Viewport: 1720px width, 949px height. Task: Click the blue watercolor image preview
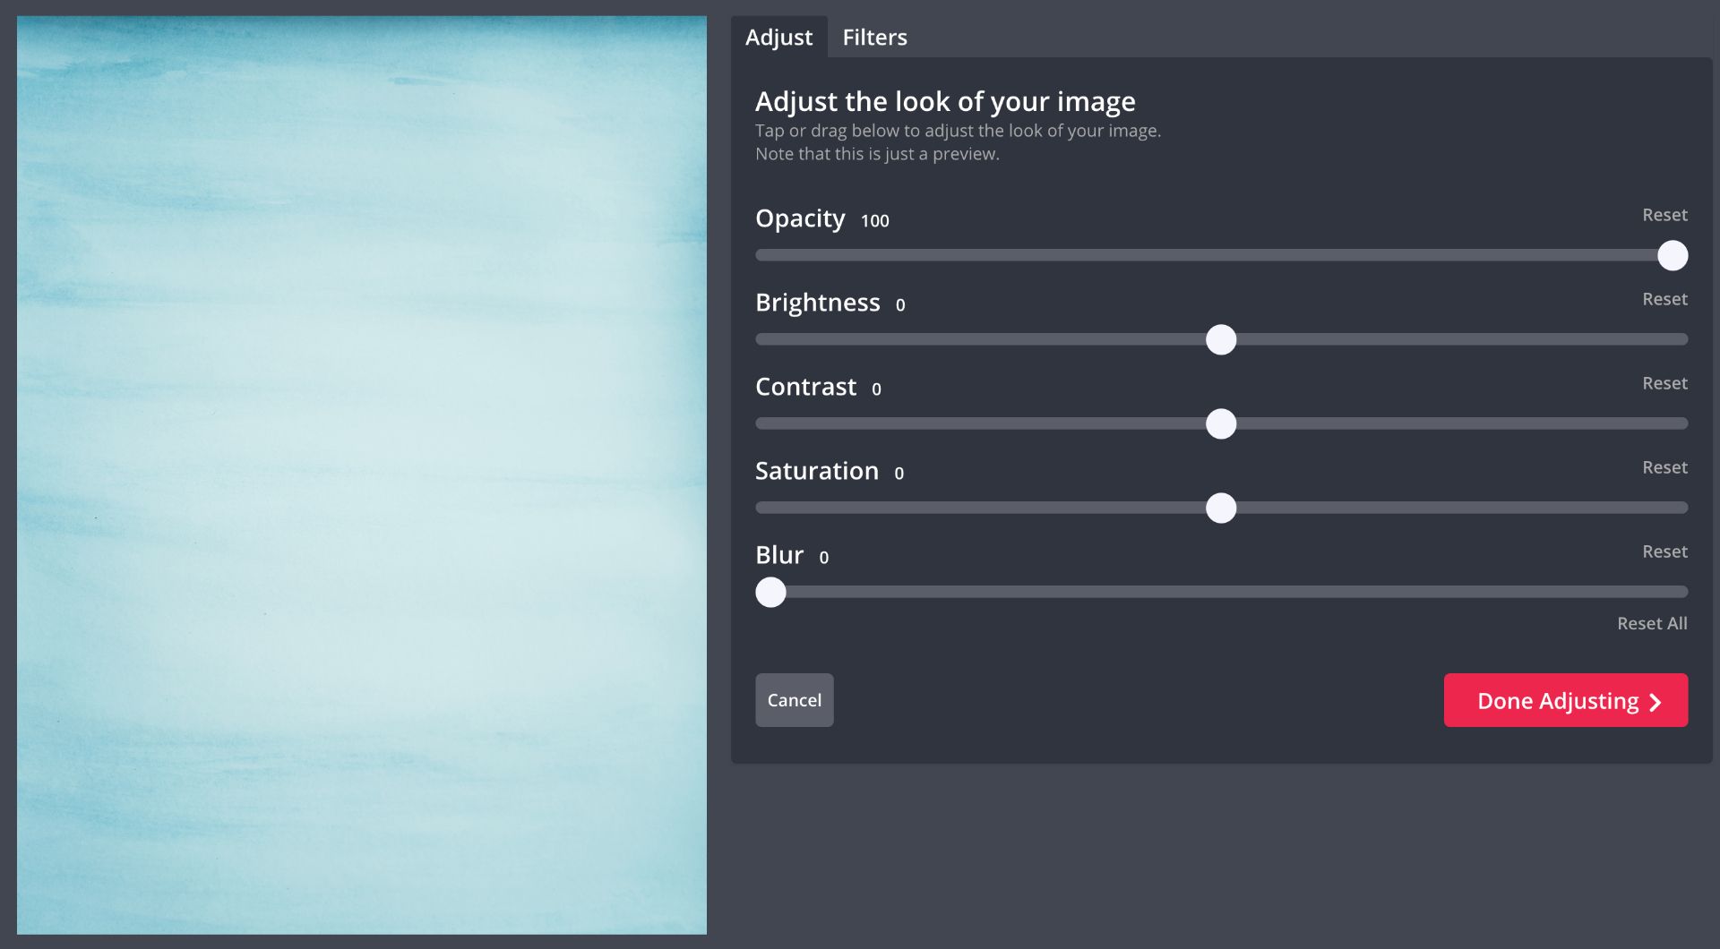[361, 474]
